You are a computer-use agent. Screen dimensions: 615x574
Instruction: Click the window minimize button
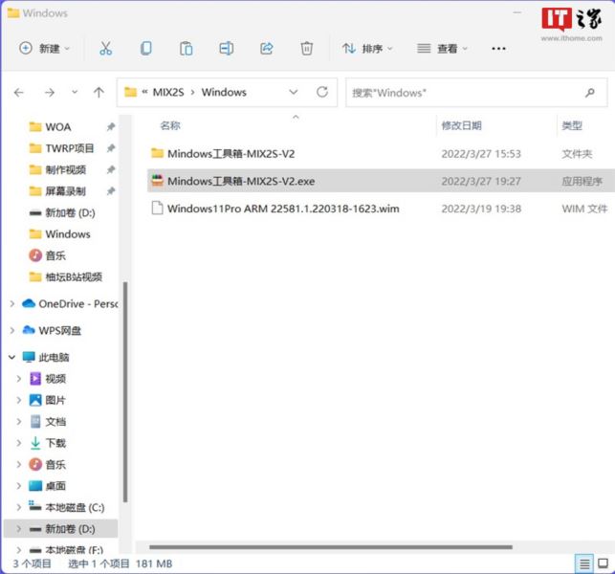(517, 12)
